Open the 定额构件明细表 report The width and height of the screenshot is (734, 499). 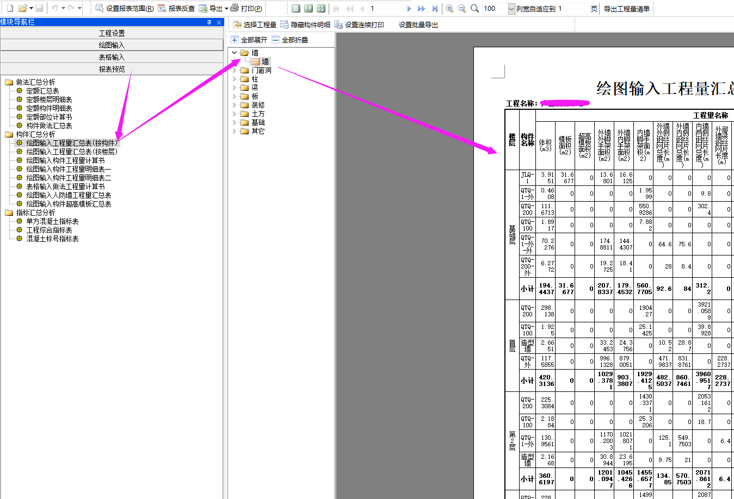click(x=49, y=108)
